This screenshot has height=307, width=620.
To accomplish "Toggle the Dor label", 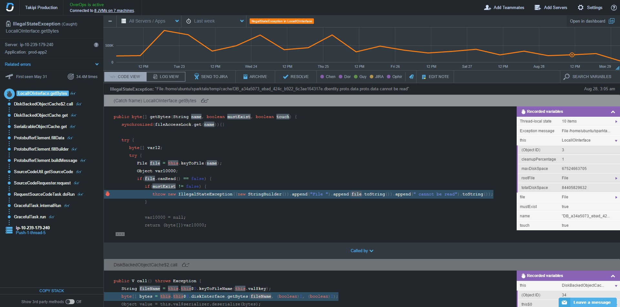I will [x=345, y=77].
